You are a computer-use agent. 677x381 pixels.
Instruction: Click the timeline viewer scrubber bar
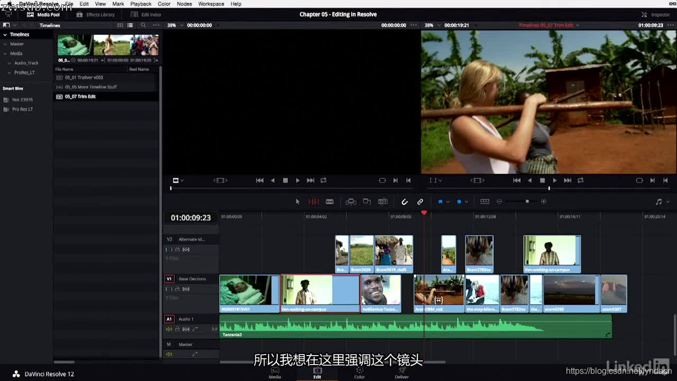point(549,188)
